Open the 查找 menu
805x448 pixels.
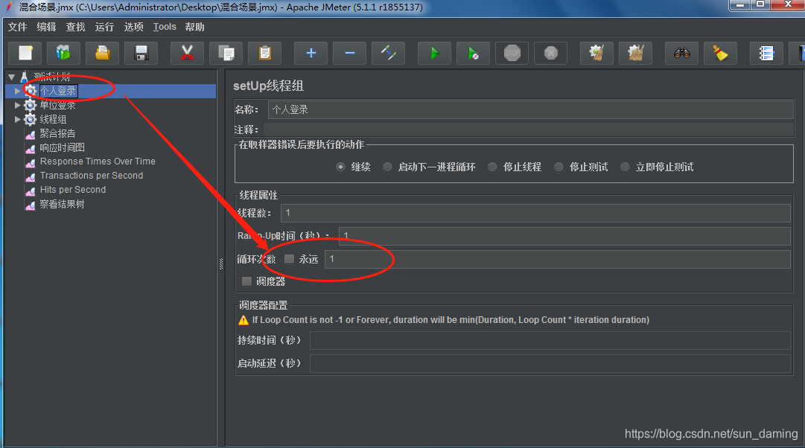75,27
